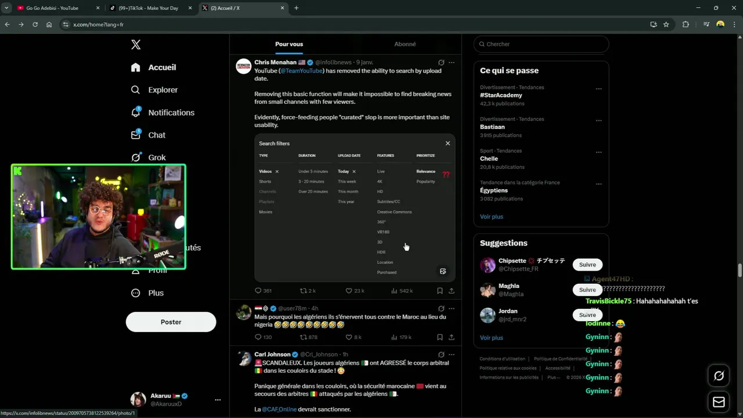Open Conditions d'utilisation footer link

tap(502, 359)
